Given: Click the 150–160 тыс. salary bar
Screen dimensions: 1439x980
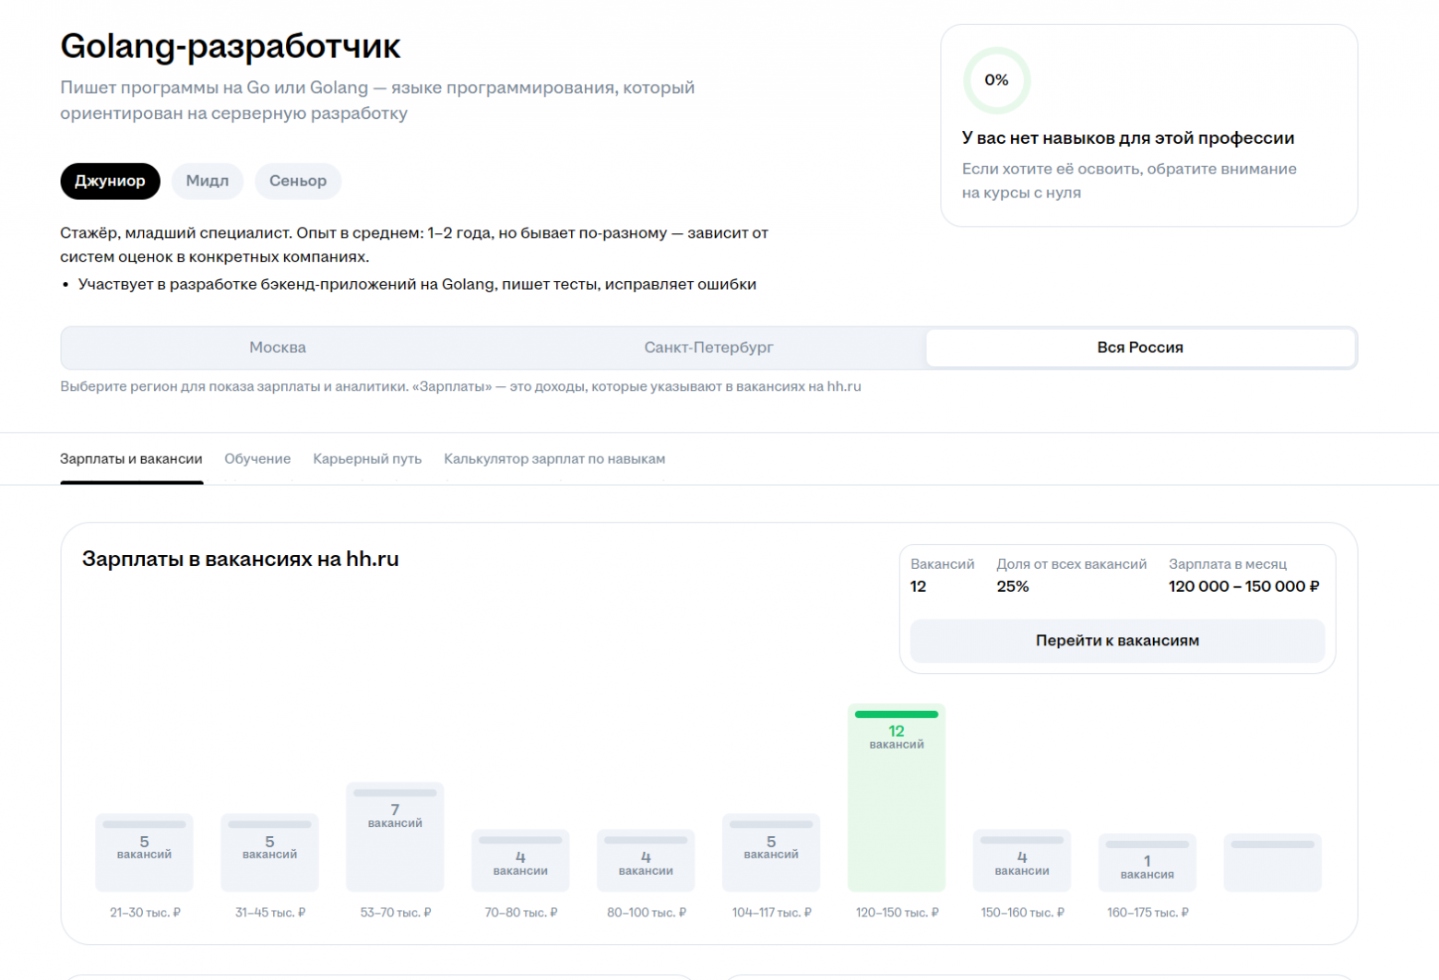Looking at the screenshot, I should pyautogui.click(x=1021, y=860).
